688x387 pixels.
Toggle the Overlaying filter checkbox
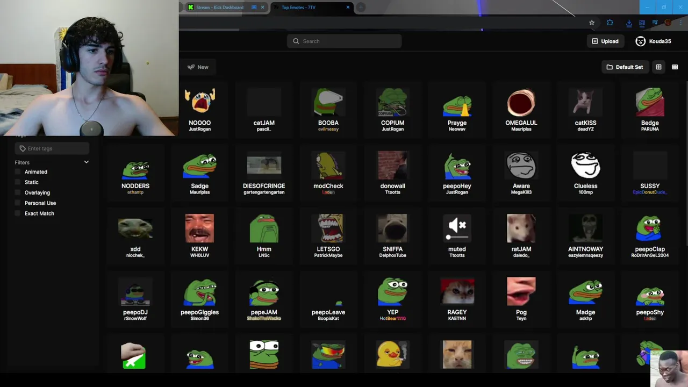18,192
